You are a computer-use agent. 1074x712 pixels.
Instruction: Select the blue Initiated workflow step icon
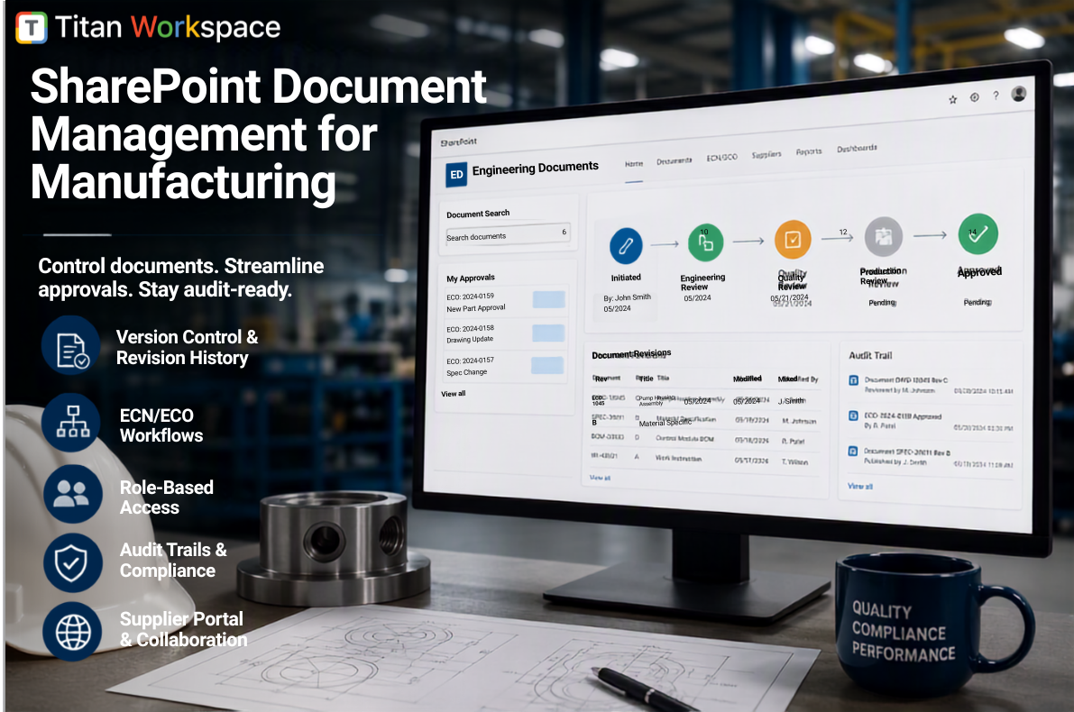[x=625, y=246]
